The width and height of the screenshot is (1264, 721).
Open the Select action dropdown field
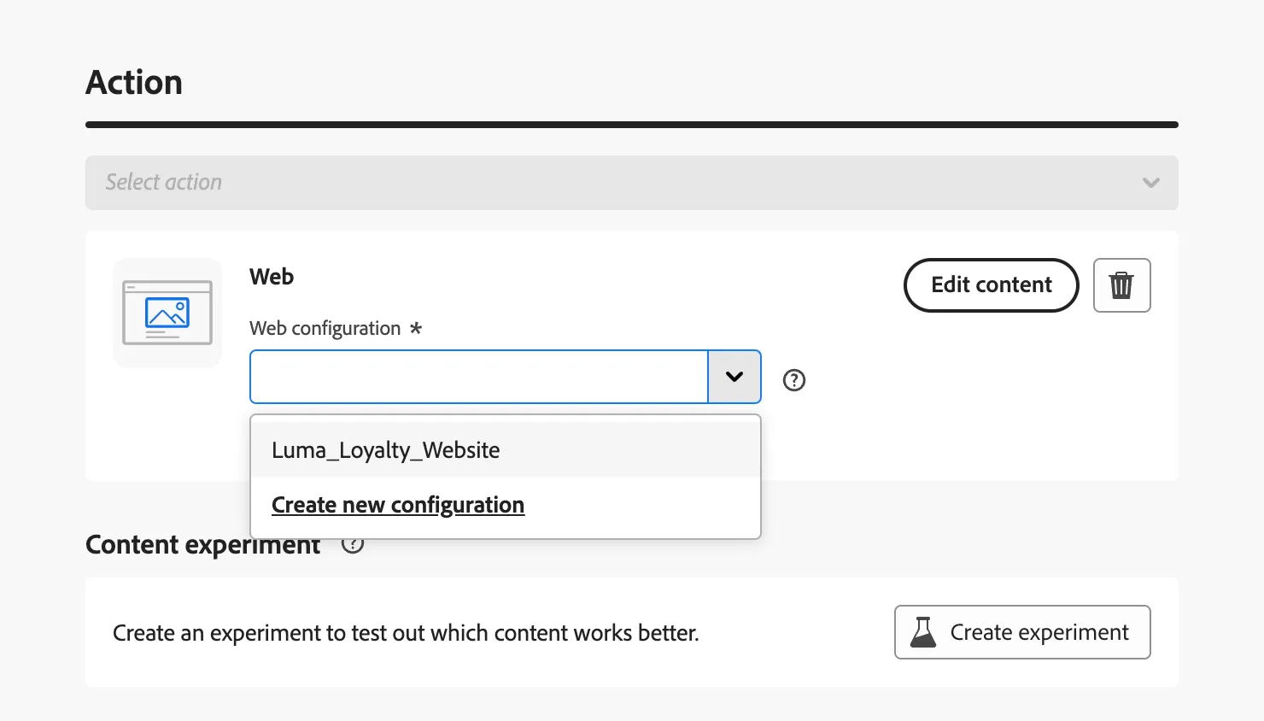(632, 183)
